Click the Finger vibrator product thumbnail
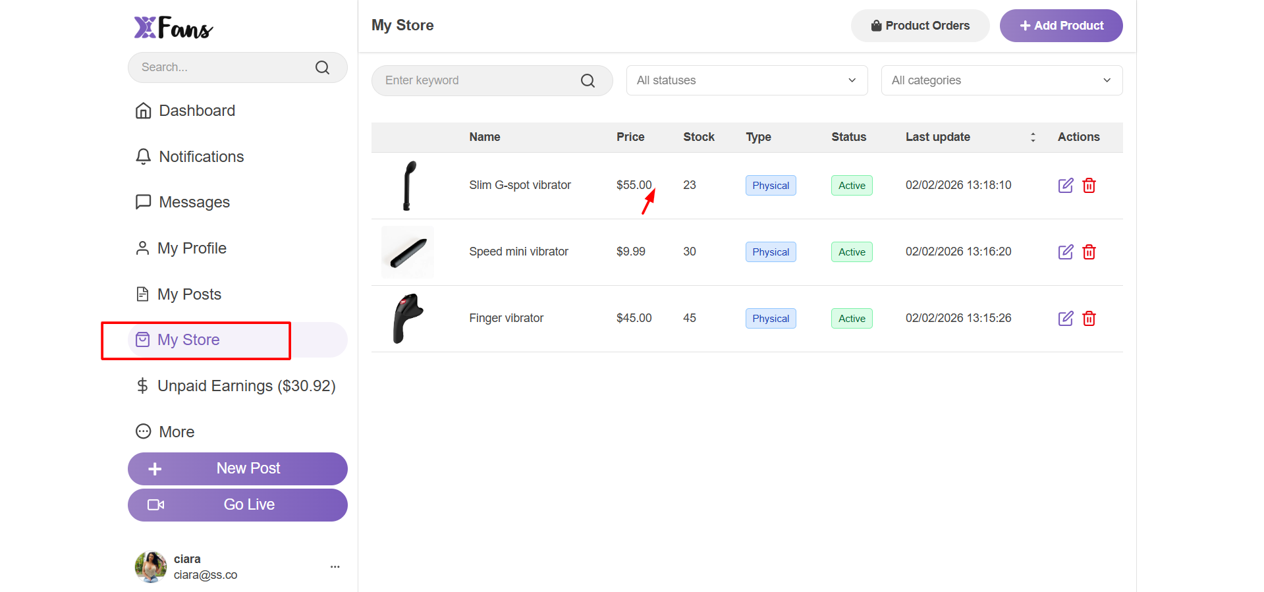This screenshot has height=592, width=1264. 408,319
